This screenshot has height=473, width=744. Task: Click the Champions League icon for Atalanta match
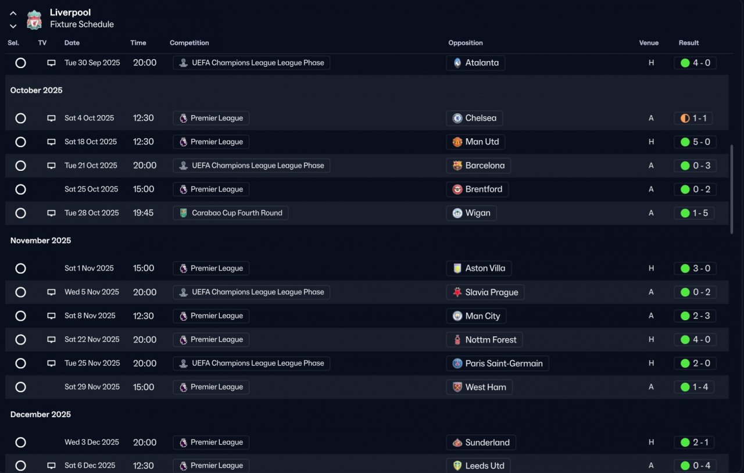[x=184, y=63]
